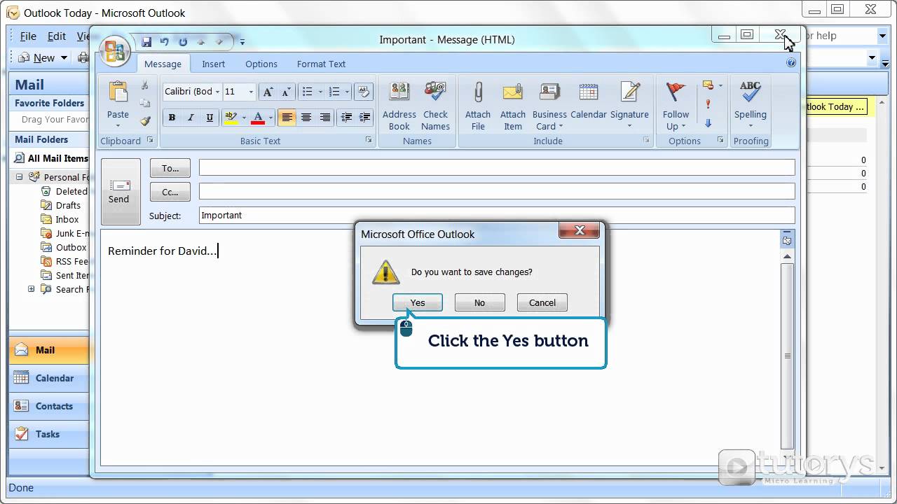Toggle Low Importance down-arrow icon
Image resolution: width=897 pixels, height=504 pixels.
pos(708,122)
